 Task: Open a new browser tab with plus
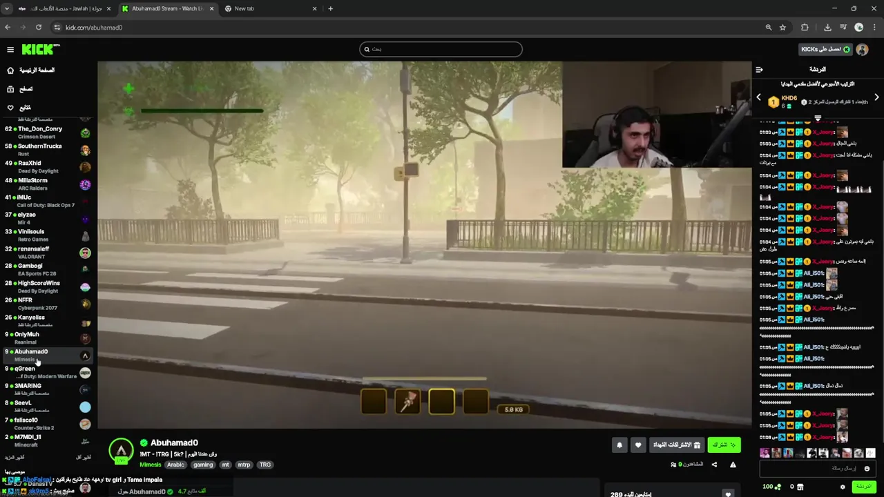click(330, 8)
